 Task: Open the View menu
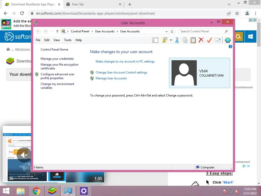click(57, 40)
